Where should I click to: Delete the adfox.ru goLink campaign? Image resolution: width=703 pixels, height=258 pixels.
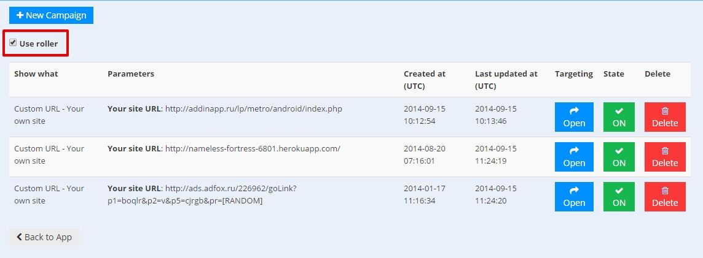pos(665,197)
